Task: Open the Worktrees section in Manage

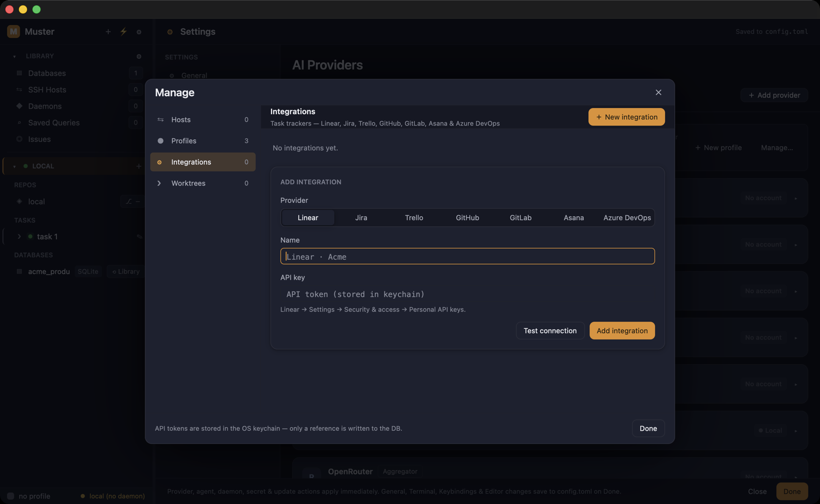Action: (202, 183)
